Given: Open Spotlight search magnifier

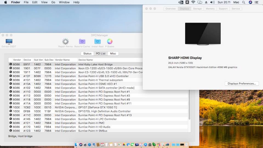Looking at the screenshot, I should coord(244,2).
